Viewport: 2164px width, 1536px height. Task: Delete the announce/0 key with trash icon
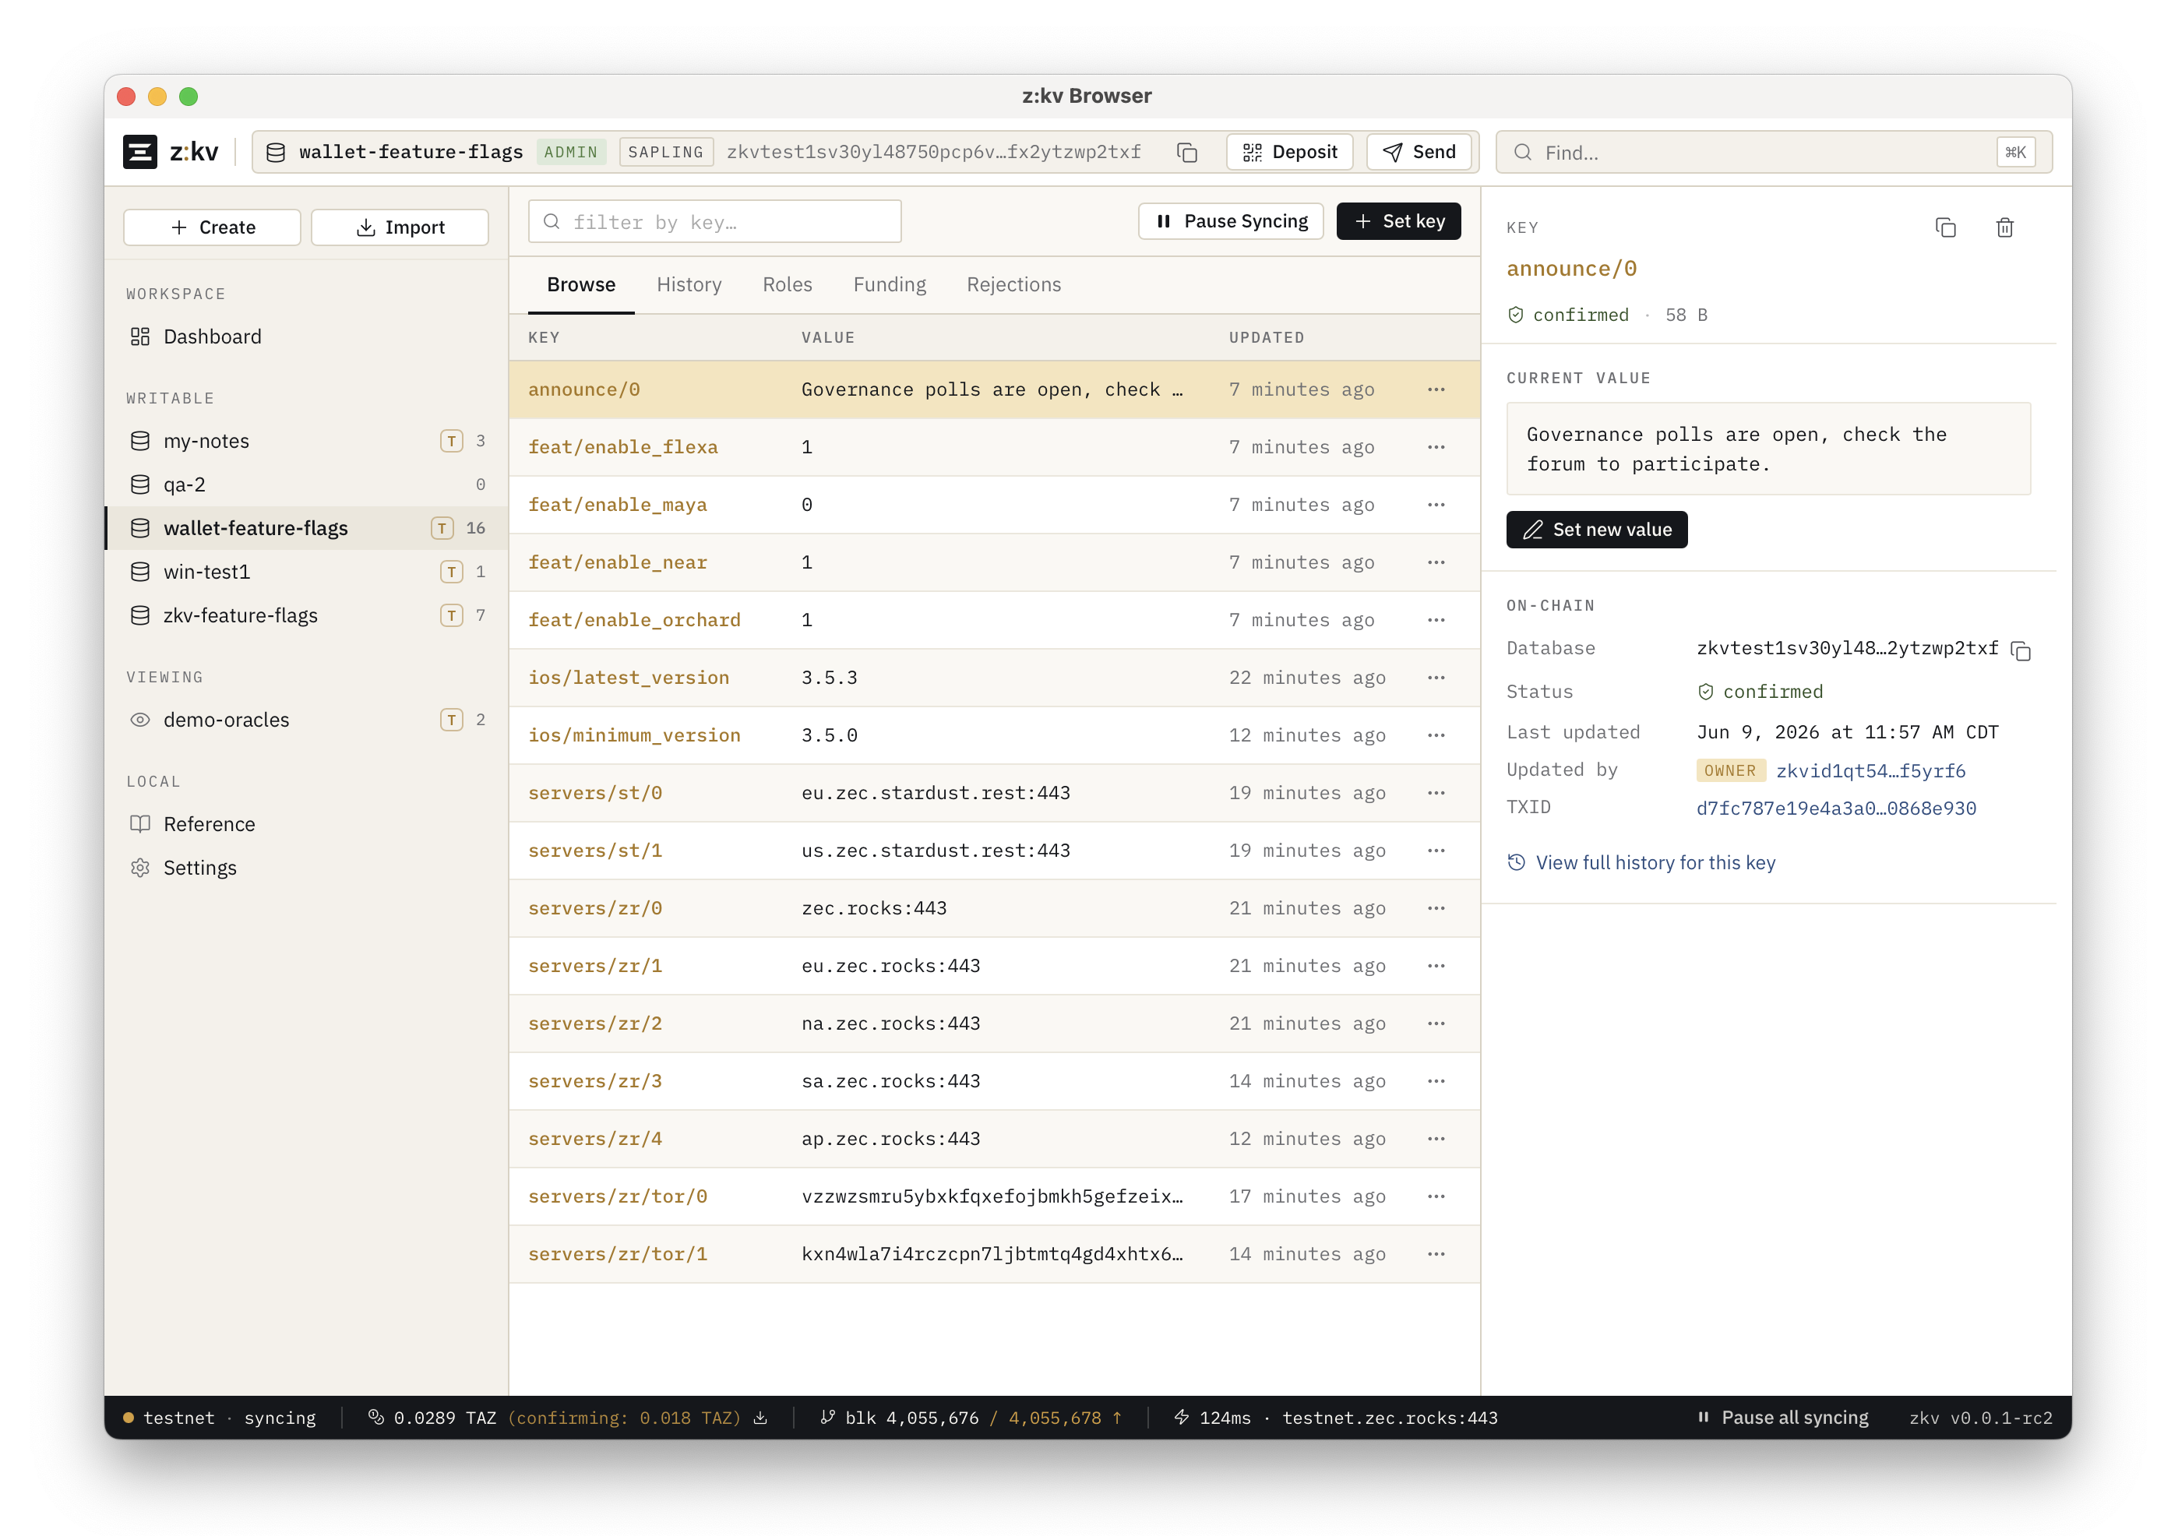click(2004, 228)
